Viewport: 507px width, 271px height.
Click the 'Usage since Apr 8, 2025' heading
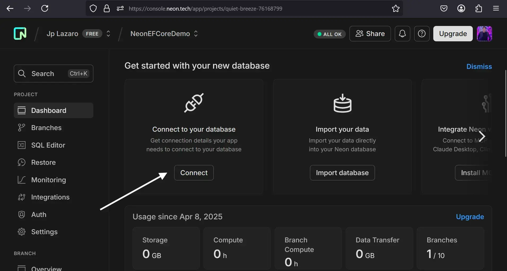tap(177, 217)
